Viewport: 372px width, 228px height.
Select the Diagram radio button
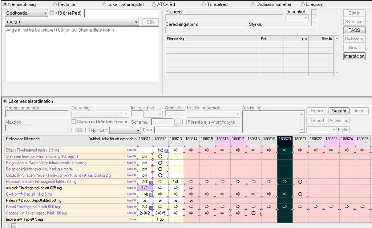(x=303, y=4)
